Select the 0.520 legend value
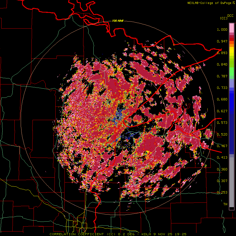Image resolution: width=236 pixels, height=236 pixels. coord(222,134)
